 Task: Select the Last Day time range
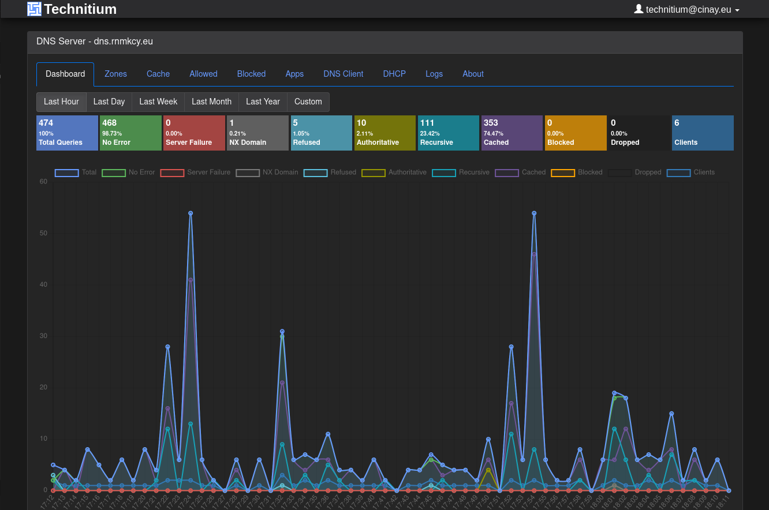point(109,102)
